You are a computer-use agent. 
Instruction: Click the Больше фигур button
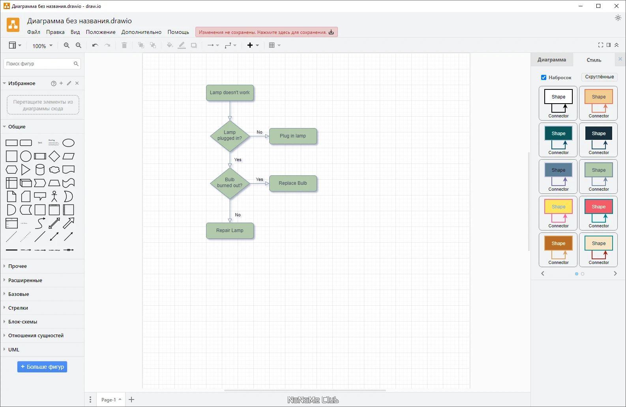click(42, 367)
